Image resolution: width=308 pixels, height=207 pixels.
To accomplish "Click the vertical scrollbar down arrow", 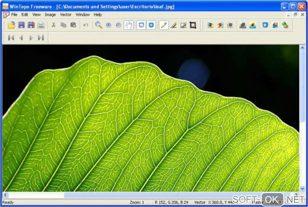I will (302, 189).
